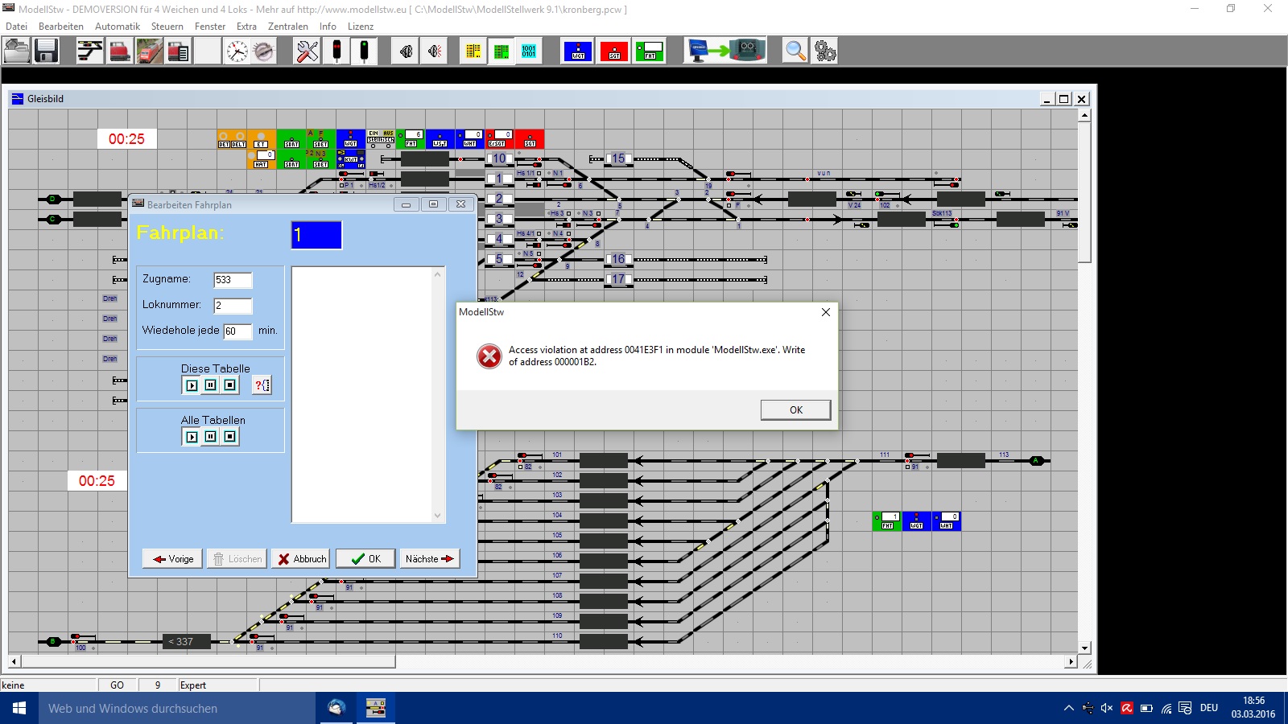
Task: Open the Lizenz menu
Action: (x=361, y=27)
